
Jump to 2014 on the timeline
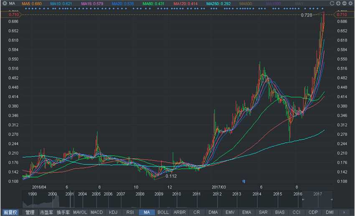click(x=257, y=194)
